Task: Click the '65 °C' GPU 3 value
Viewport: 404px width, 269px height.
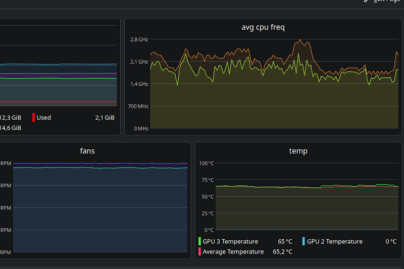Action: [x=285, y=241]
